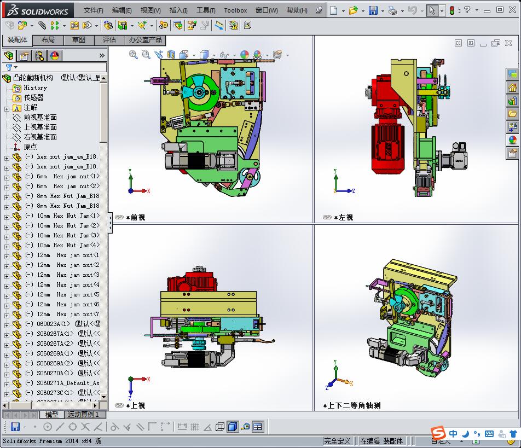Screen dimensions: 521x448
Task: Click the Section View icon
Action: (171, 55)
